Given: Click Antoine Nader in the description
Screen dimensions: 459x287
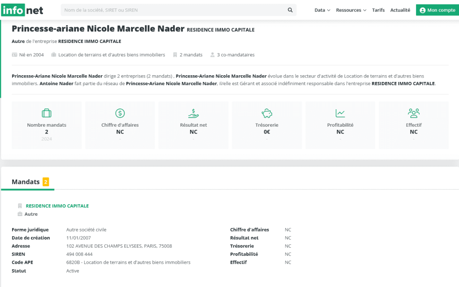Looking at the screenshot, I should pos(56,83).
